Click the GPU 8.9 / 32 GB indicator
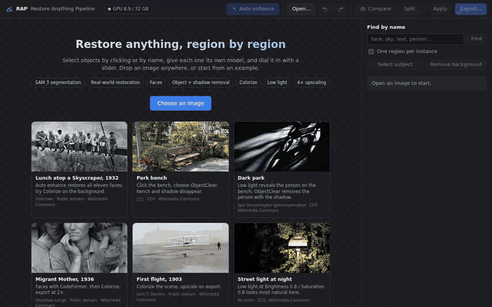 click(128, 9)
